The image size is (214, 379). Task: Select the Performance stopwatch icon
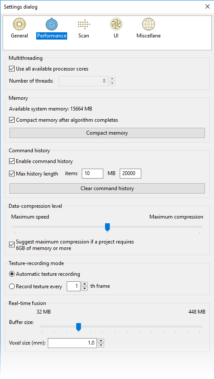coord(52,24)
